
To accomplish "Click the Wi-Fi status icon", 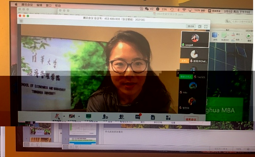I will tap(184, 10).
